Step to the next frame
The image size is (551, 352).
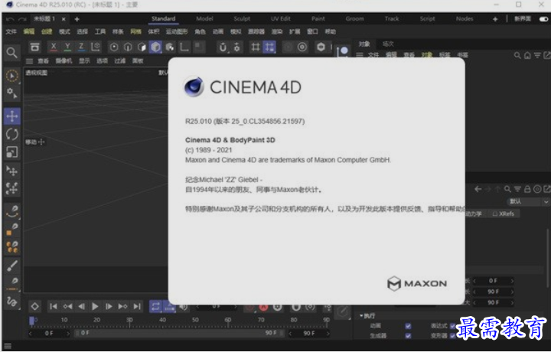(x=109, y=306)
